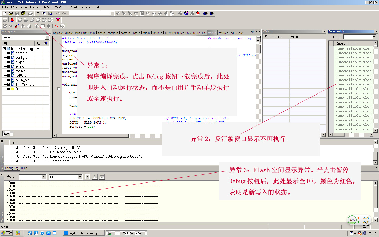Open the msp430f4794.h editor tab
Viewport: 379px width, 237px height.
[85, 33]
